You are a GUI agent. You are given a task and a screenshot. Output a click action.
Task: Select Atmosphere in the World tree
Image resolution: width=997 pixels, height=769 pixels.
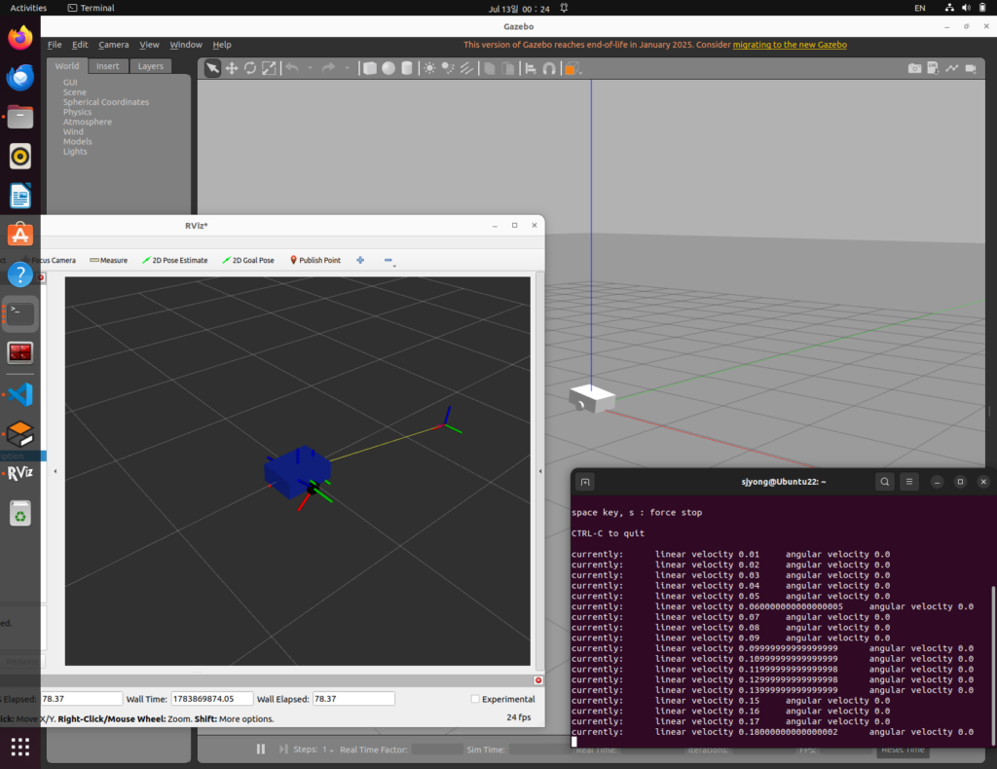click(87, 122)
